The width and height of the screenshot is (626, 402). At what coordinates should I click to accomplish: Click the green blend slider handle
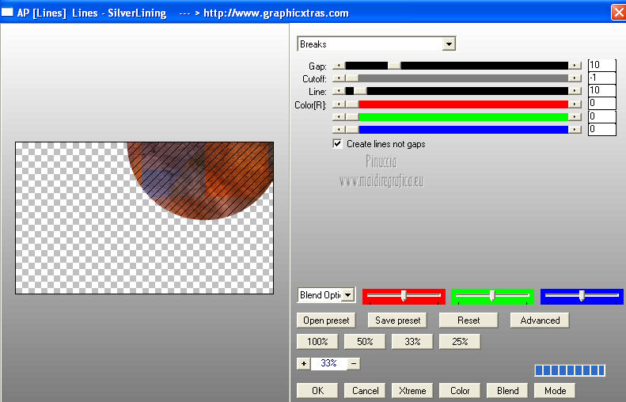492,295
